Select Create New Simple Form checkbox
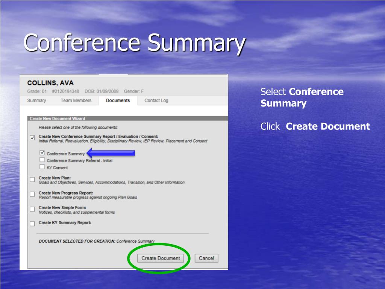385x289 pixels. point(32,209)
